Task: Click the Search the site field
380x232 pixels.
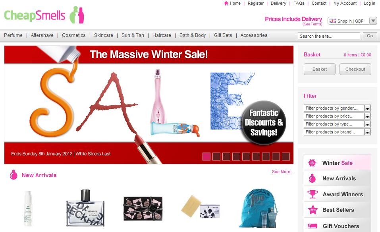Action: 329,36
